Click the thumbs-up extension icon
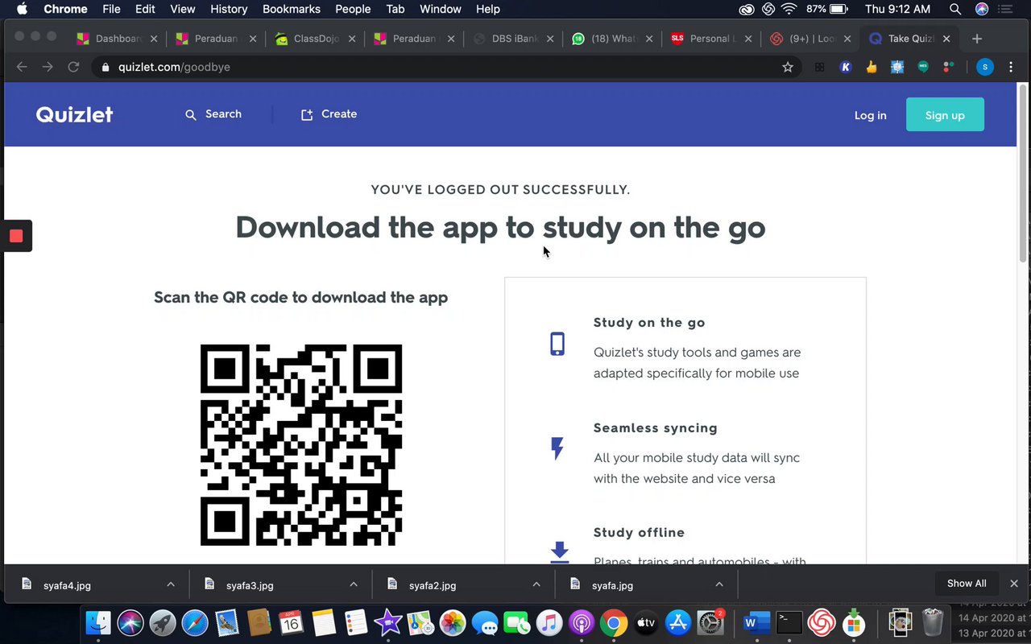1031x644 pixels. (872, 68)
